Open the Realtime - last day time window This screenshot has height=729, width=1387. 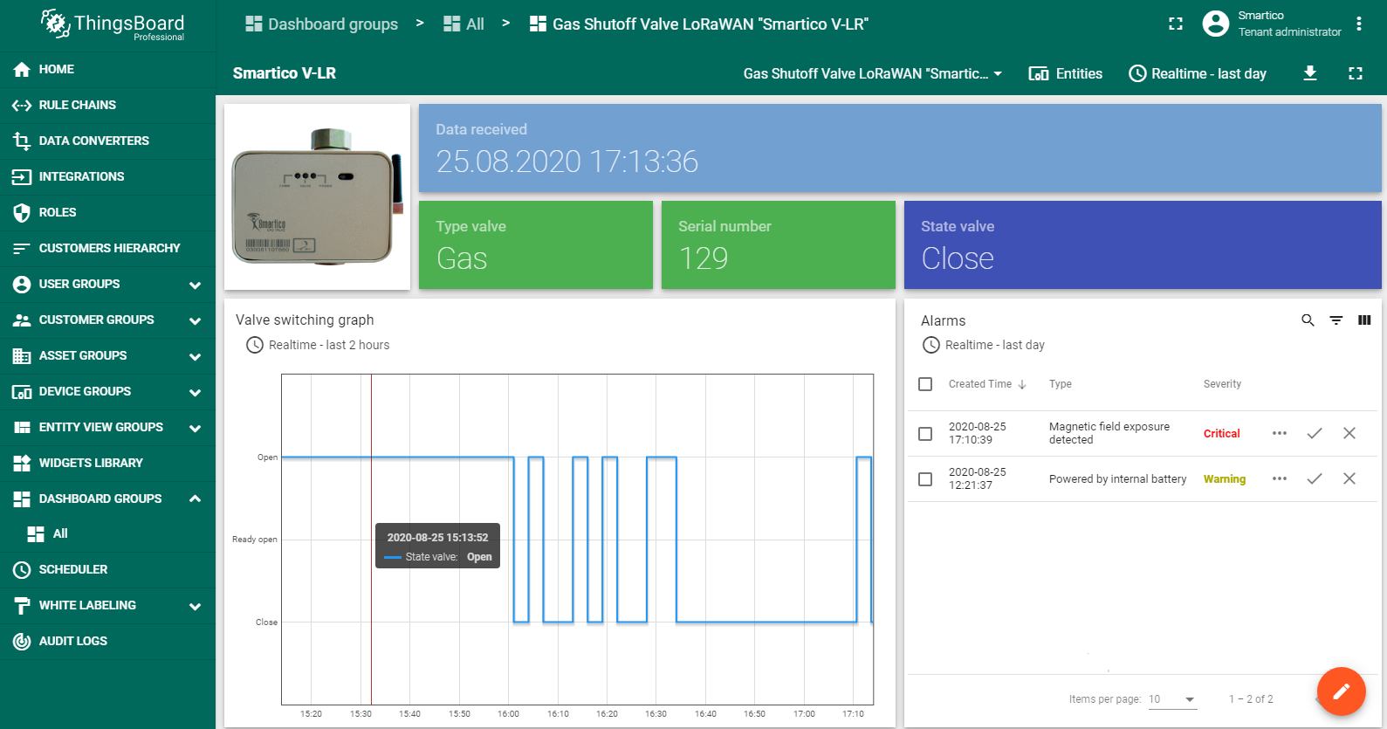pyautogui.click(x=1198, y=73)
